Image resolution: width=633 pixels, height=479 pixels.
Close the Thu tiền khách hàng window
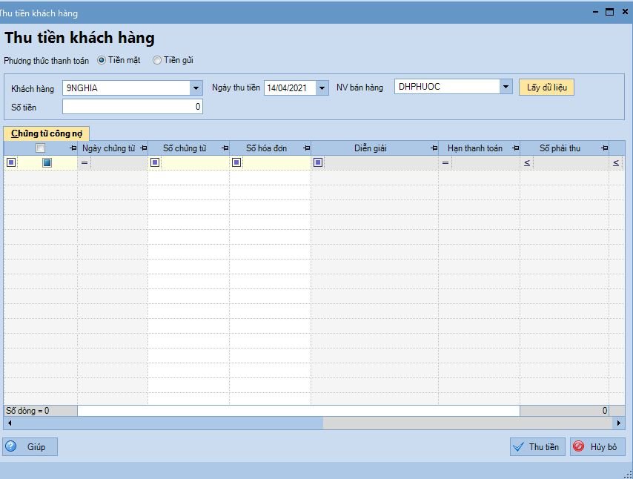point(625,12)
